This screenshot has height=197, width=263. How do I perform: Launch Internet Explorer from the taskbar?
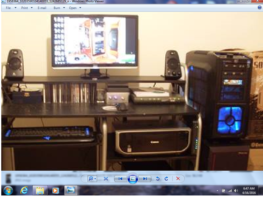24,190
